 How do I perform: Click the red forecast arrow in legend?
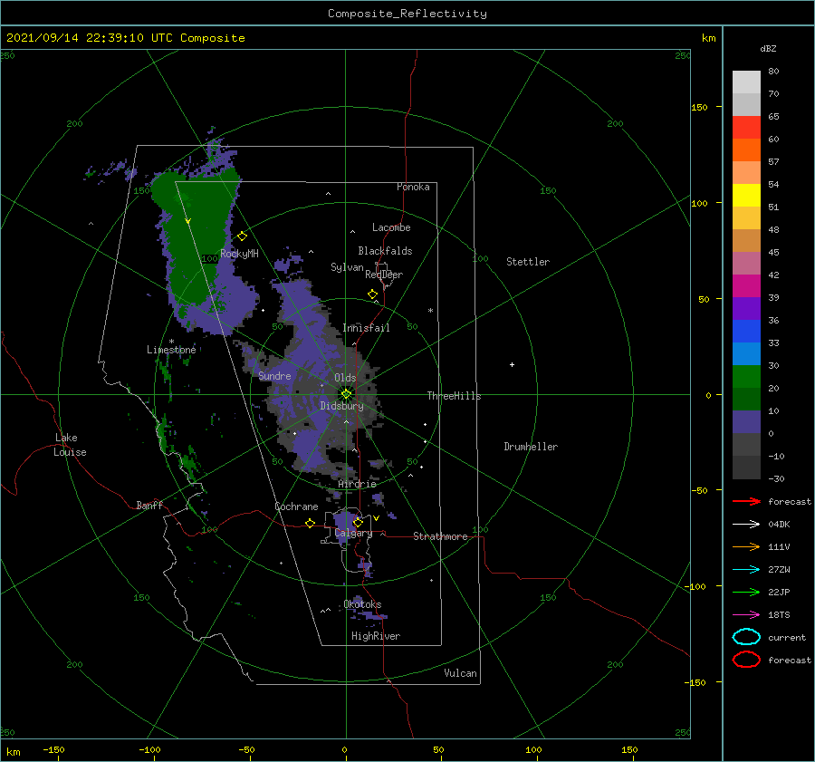pyautogui.click(x=746, y=501)
